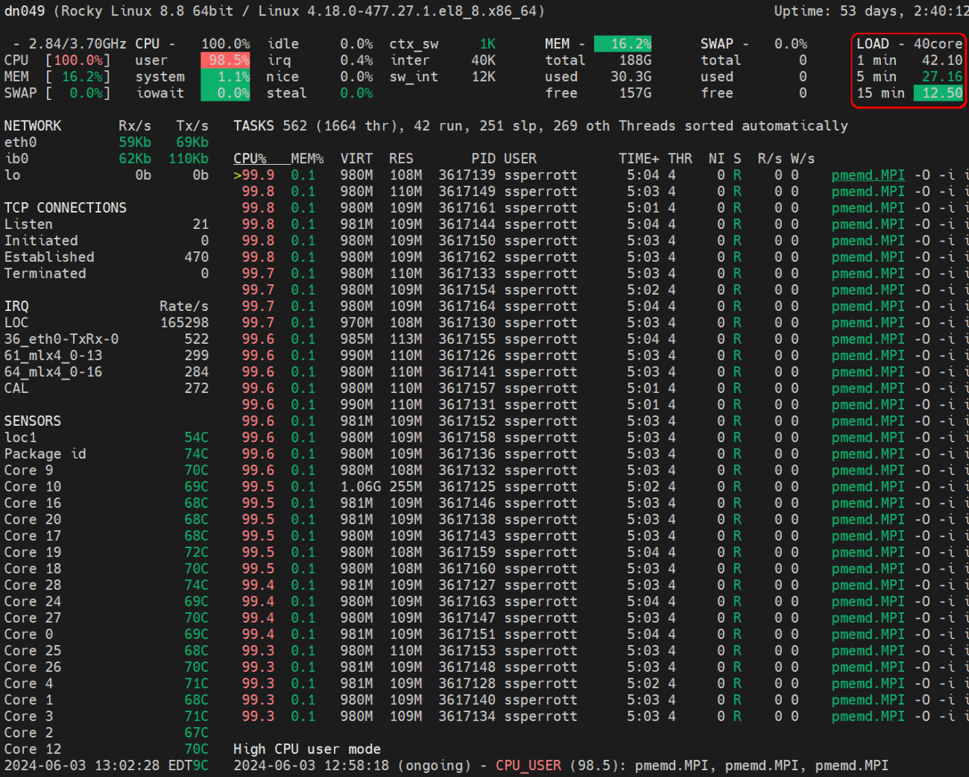Screen dimensions: 969x777
Task: Select the TIME+ column header
Action: click(x=639, y=158)
